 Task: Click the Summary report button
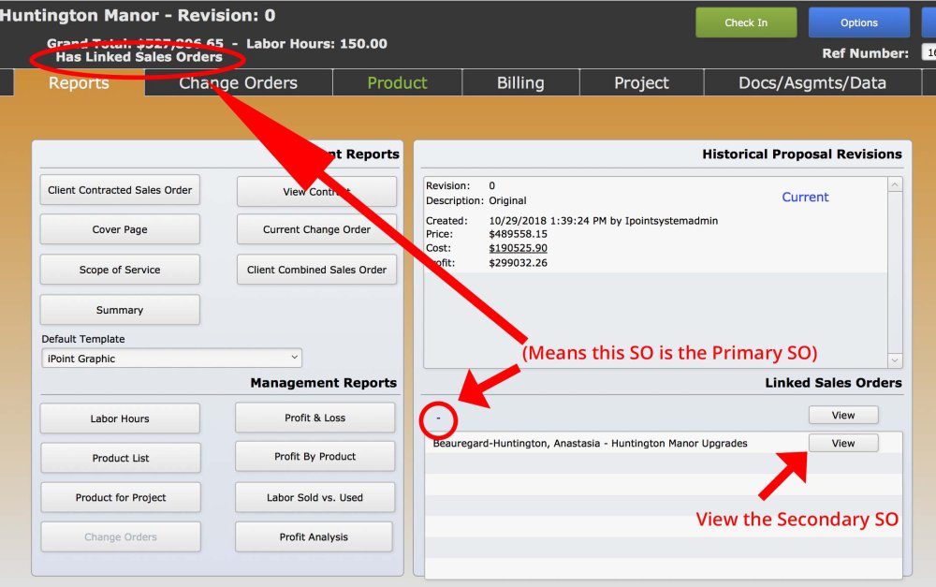pyautogui.click(x=120, y=310)
